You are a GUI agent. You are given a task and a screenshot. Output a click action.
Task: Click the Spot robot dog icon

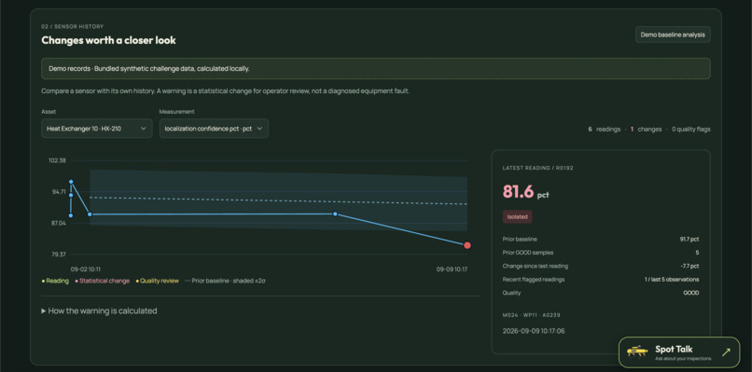coord(637,351)
